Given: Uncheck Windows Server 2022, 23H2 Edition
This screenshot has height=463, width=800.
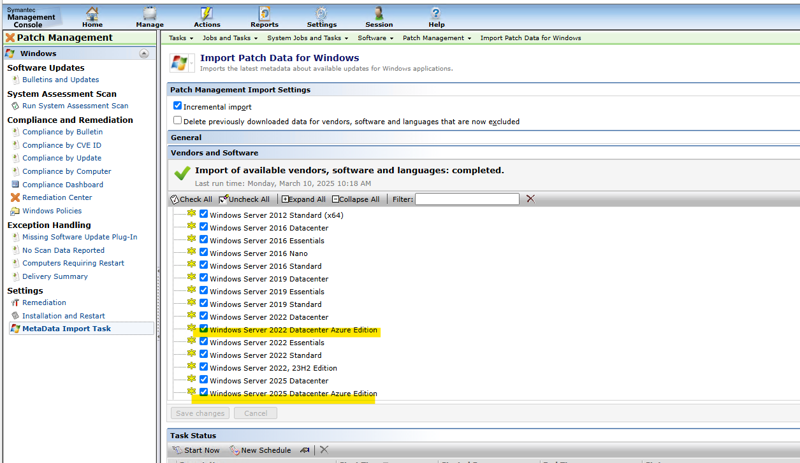Looking at the screenshot, I should (204, 367).
